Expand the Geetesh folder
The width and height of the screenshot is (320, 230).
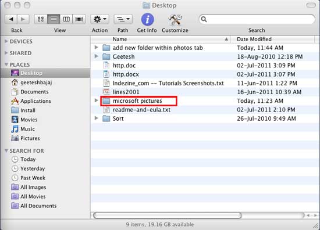96,56
